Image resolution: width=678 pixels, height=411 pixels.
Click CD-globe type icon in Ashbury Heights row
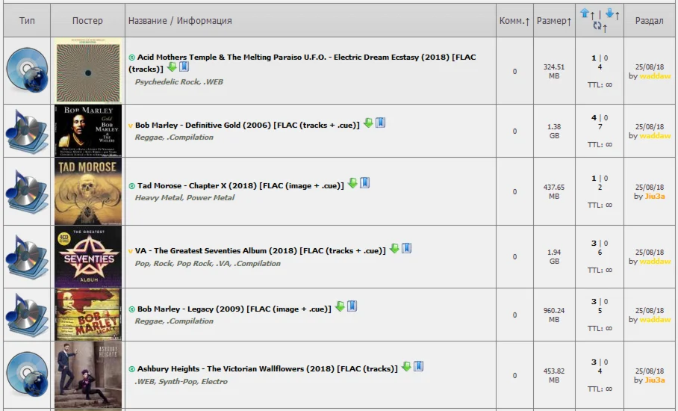tap(27, 375)
